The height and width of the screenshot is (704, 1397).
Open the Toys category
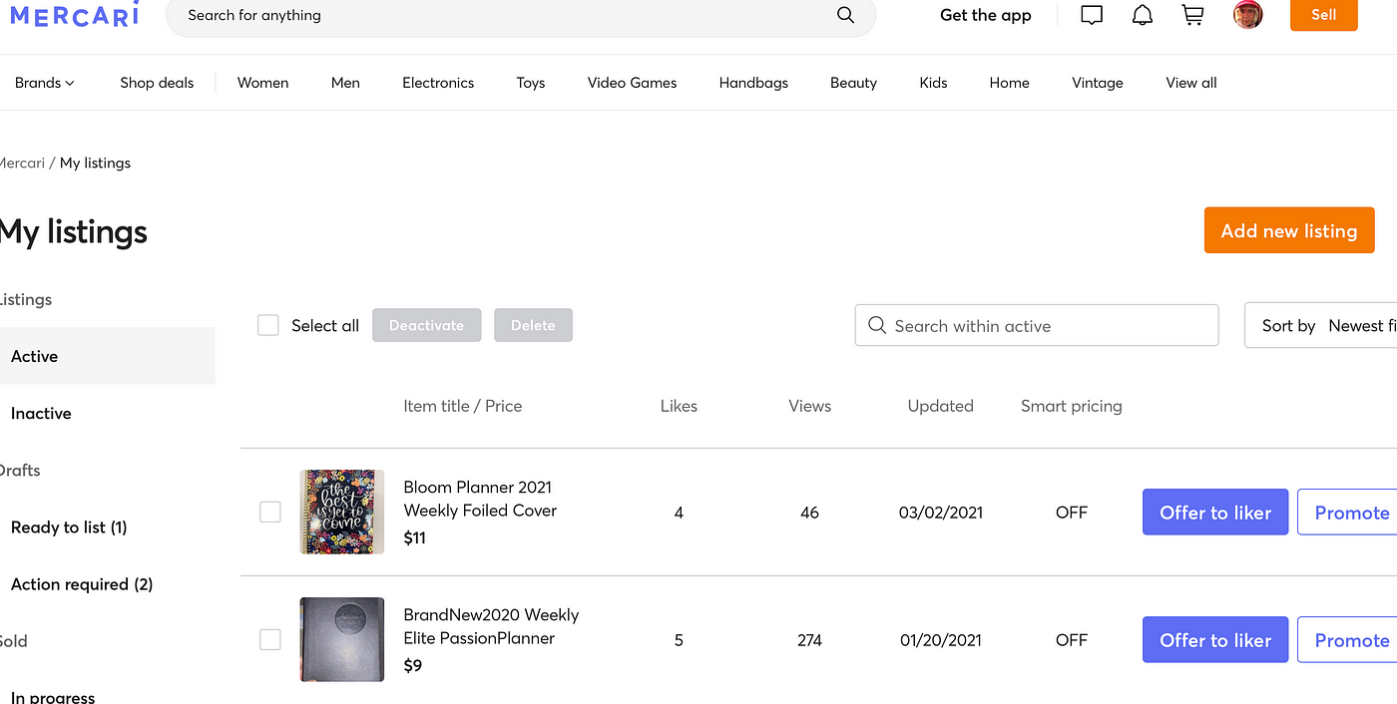click(x=531, y=83)
